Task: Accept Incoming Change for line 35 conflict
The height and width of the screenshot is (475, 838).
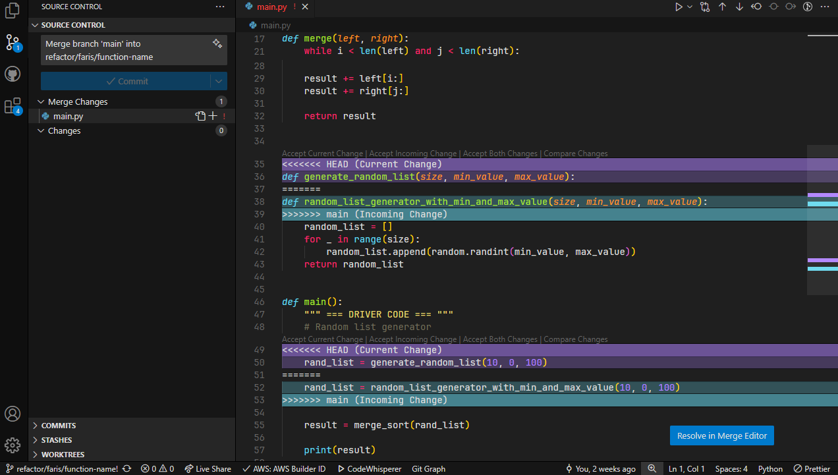Action: (x=412, y=154)
